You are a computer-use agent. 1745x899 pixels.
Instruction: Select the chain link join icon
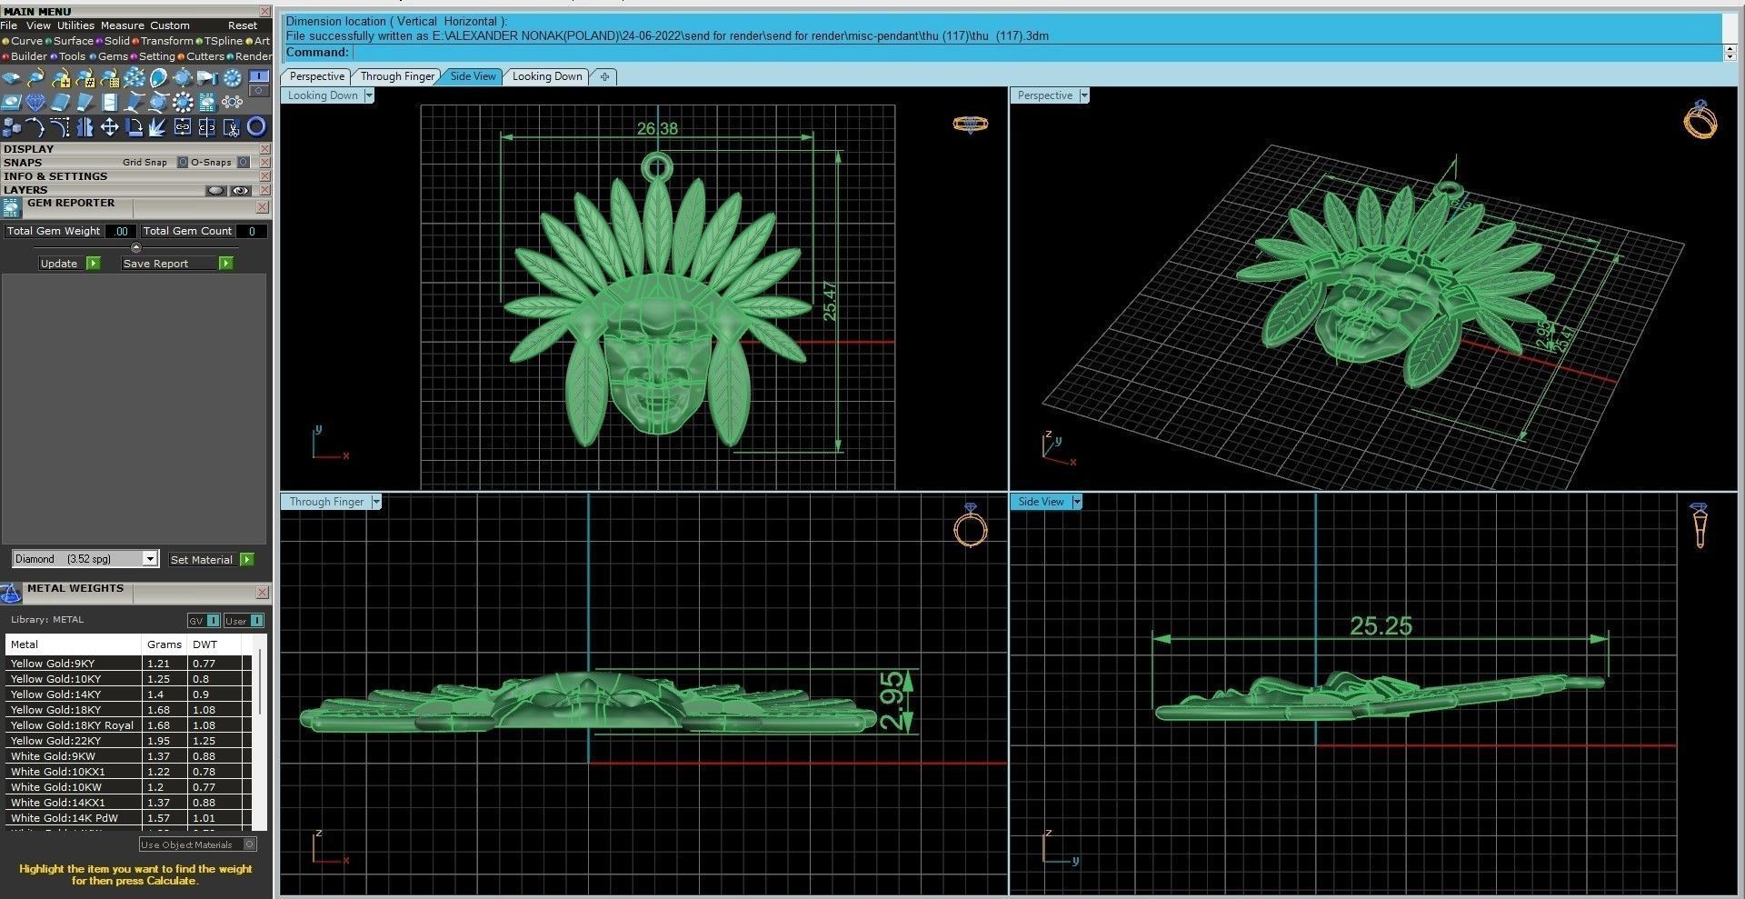[184, 127]
